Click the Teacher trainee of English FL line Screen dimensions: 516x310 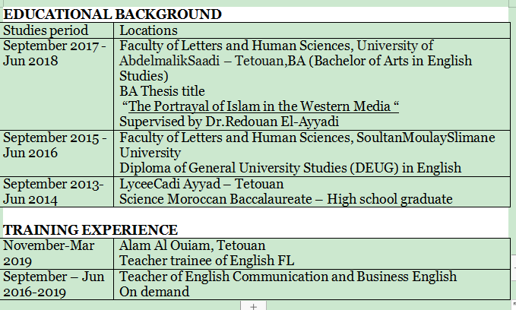point(207,261)
